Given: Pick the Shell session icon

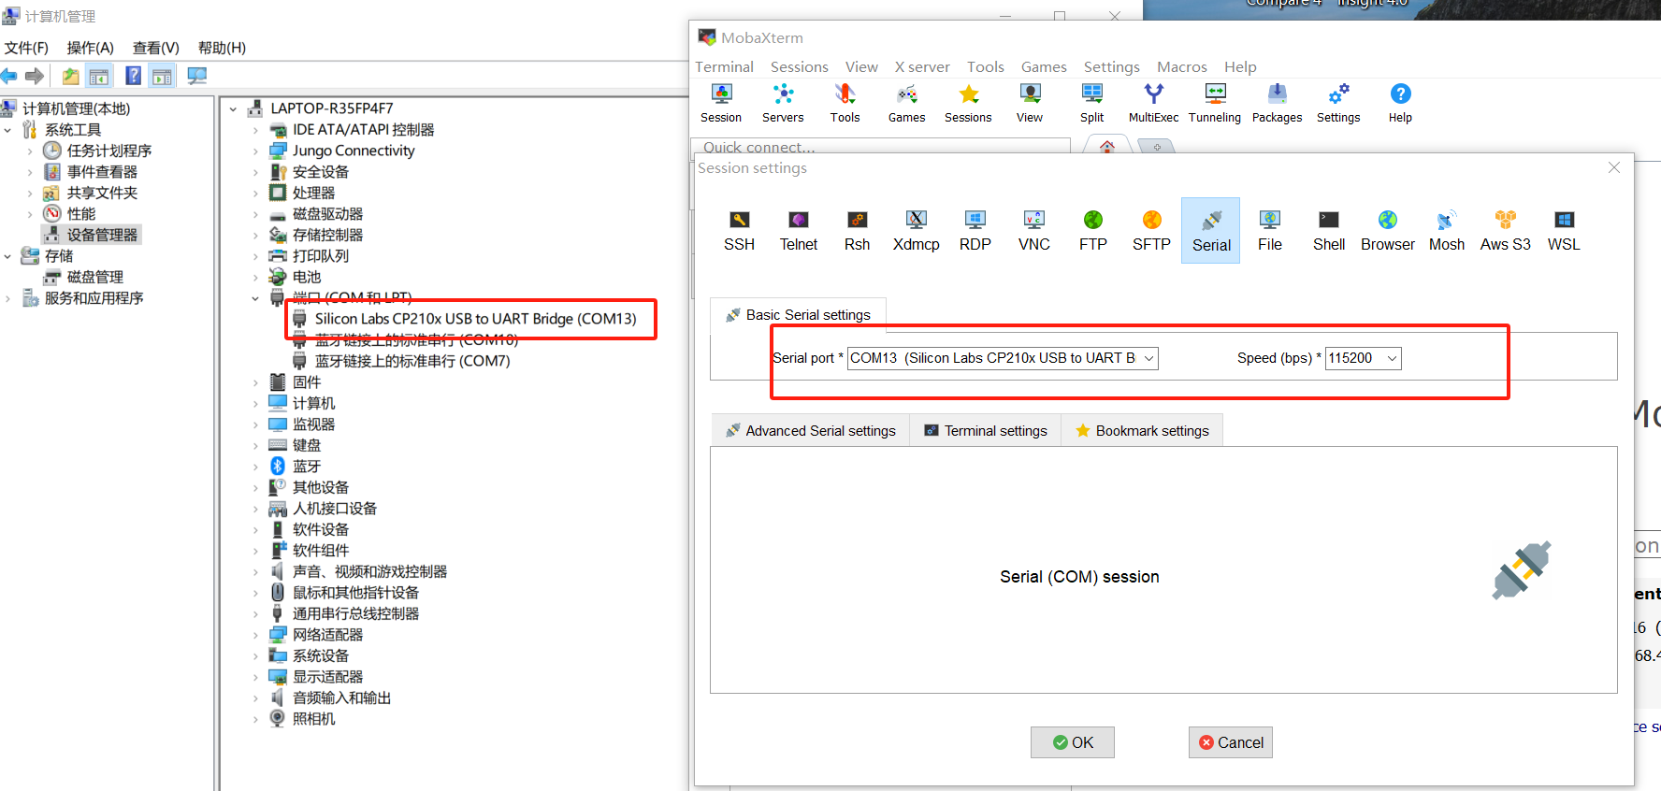Looking at the screenshot, I should click(x=1328, y=231).
